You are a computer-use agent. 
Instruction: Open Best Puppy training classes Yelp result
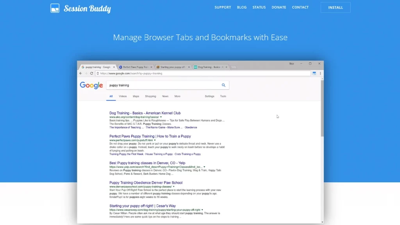pos(147,163)
